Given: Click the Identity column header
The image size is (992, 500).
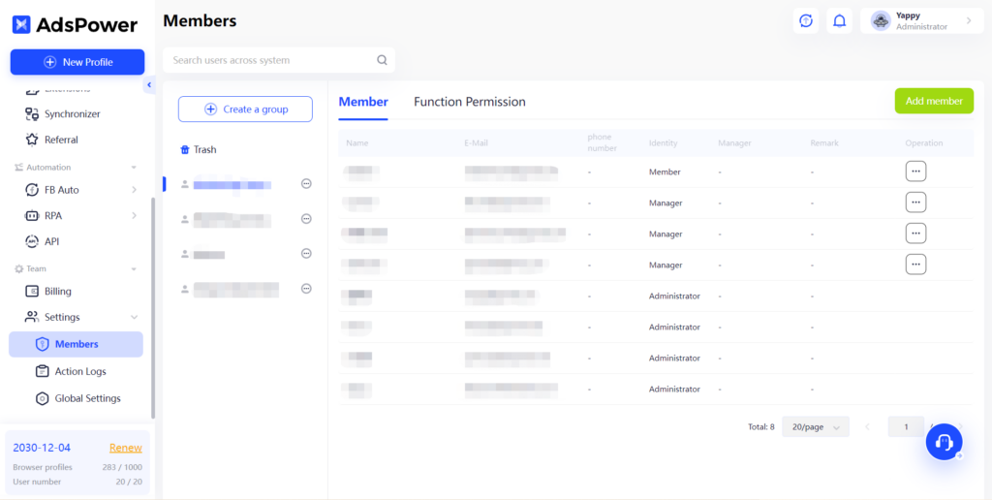Looking at the screenshot, I should (x=663, y=143).
